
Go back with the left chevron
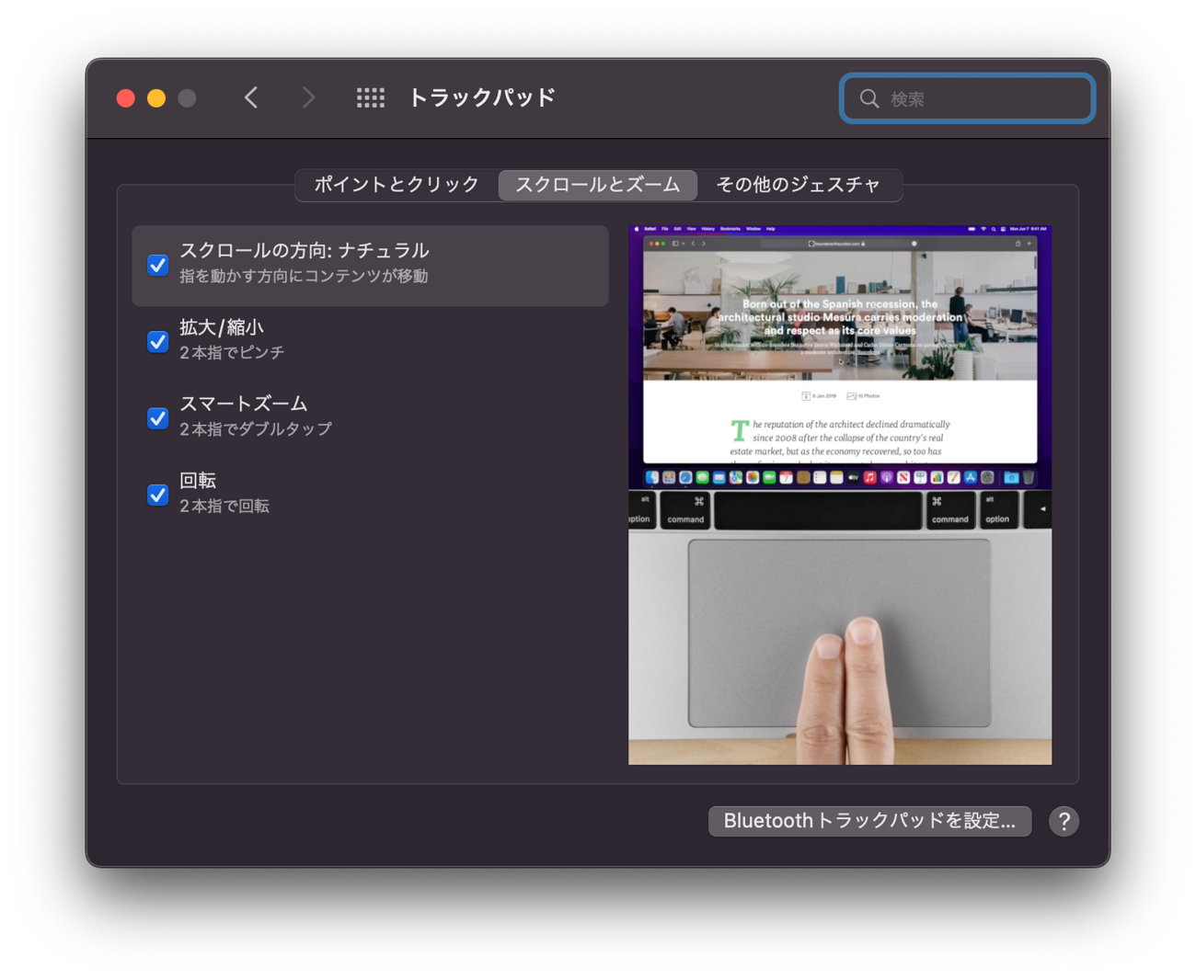click(x=251, y=97)
